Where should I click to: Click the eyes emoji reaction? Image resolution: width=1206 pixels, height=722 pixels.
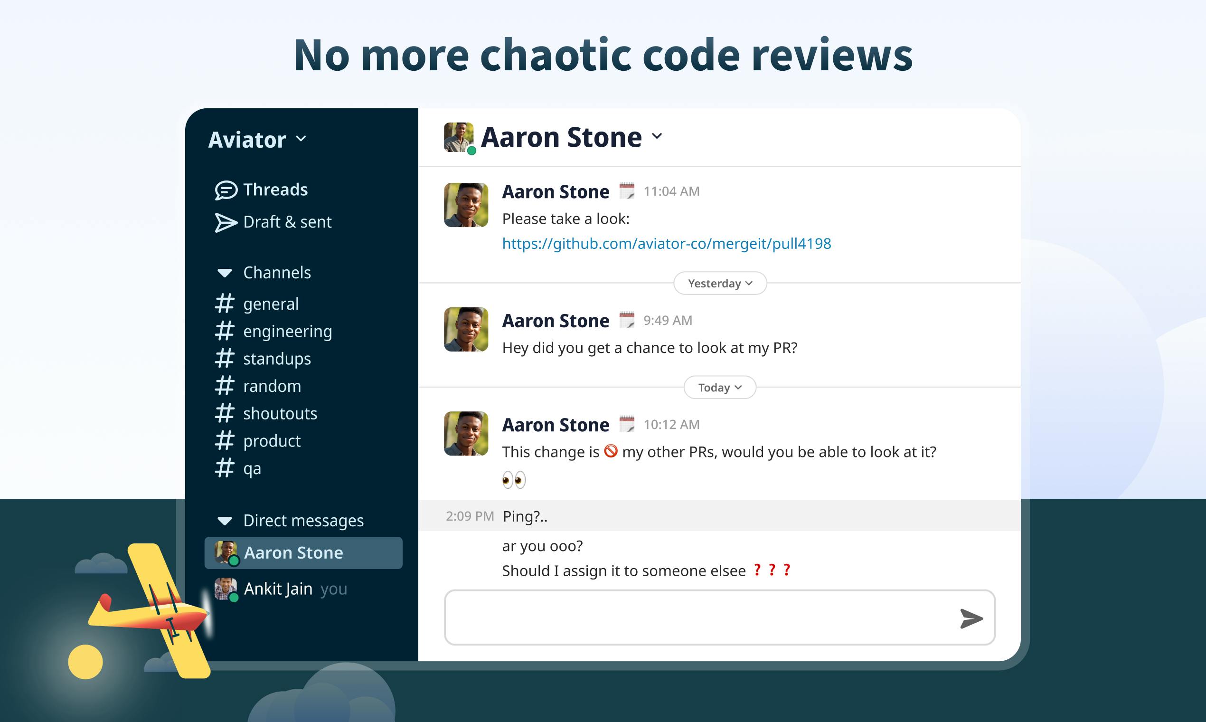point(514,480)
